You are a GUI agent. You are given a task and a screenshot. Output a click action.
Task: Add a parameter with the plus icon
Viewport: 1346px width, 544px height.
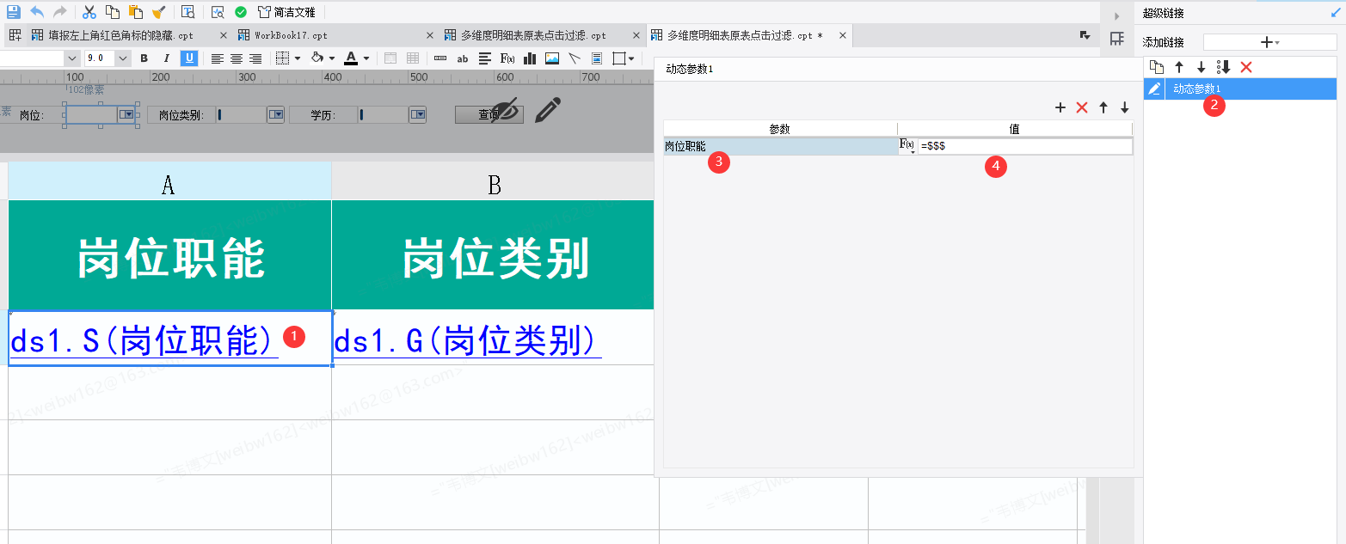1060,107
